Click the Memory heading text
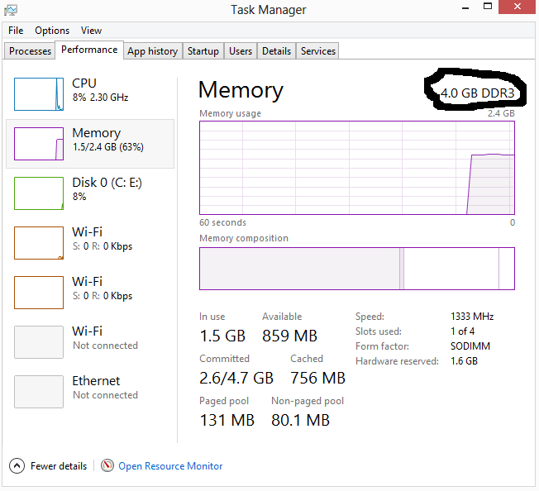Screen dimensions: 539x491 coord(241,90)
